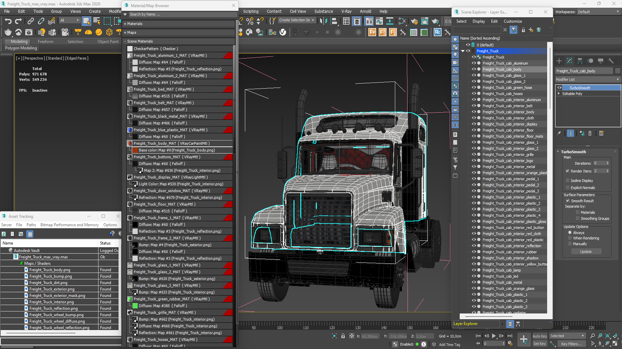Open Display menu in Scene Explorer

coord(478,21)
